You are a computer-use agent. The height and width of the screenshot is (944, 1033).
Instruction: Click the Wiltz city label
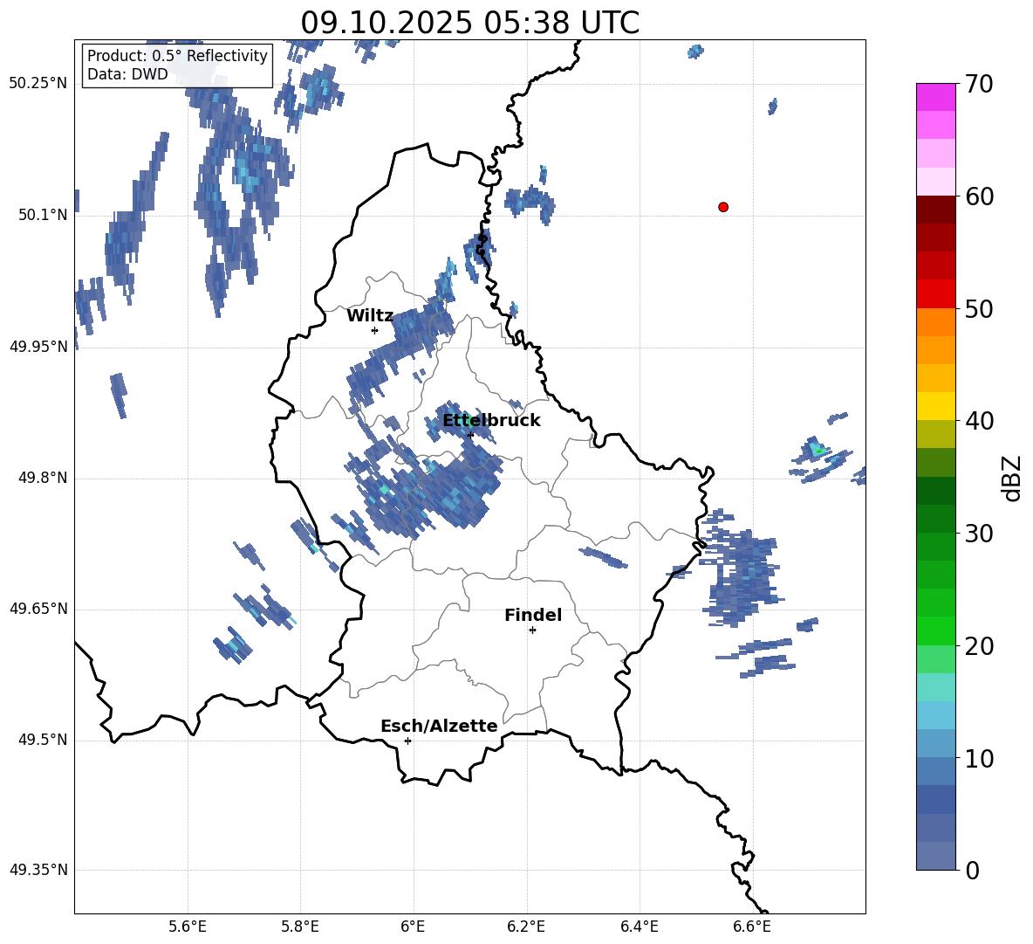pyautogui.click(x=370, y=316)
